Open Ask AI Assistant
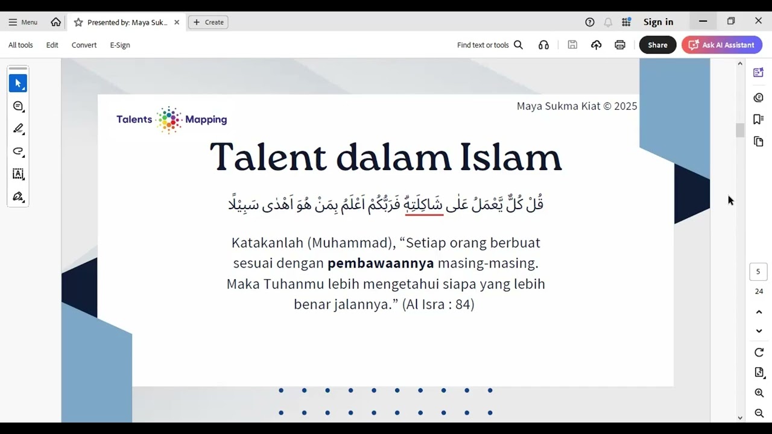The width and height of the screenshot is (772, 434). 722,45
